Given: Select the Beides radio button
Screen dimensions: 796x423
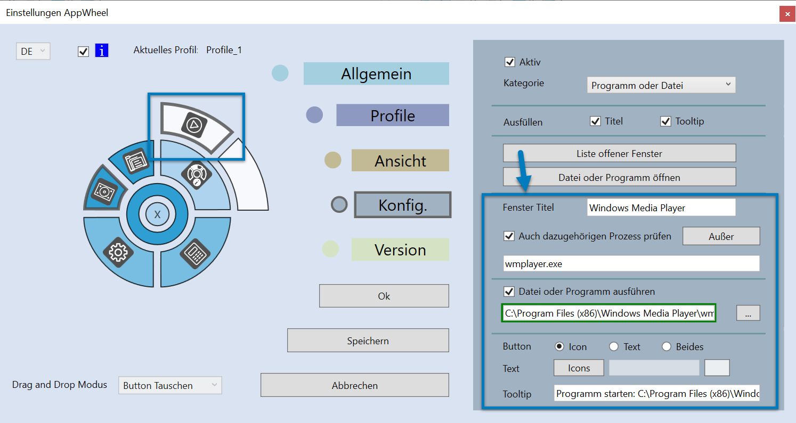Looking at the screenshot, I should tap(667, 346).
